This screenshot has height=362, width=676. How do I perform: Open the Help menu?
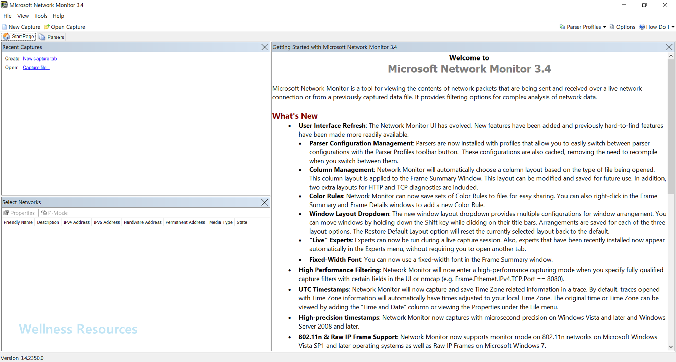pos(58,16)
